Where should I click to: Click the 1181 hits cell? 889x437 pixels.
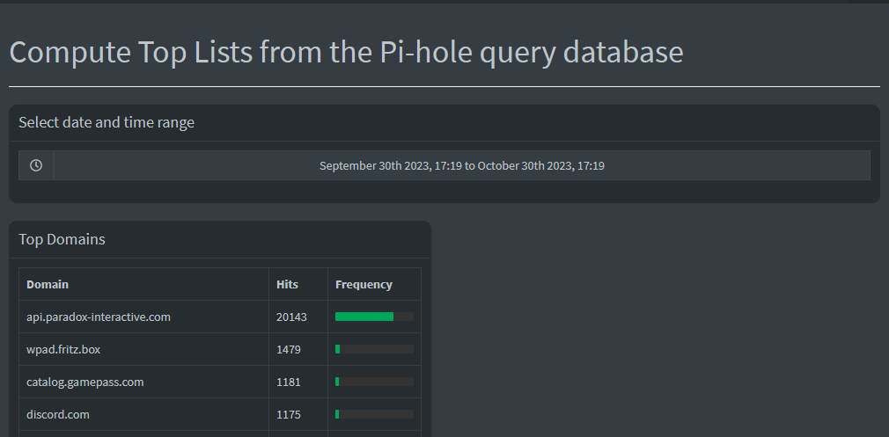289,382
